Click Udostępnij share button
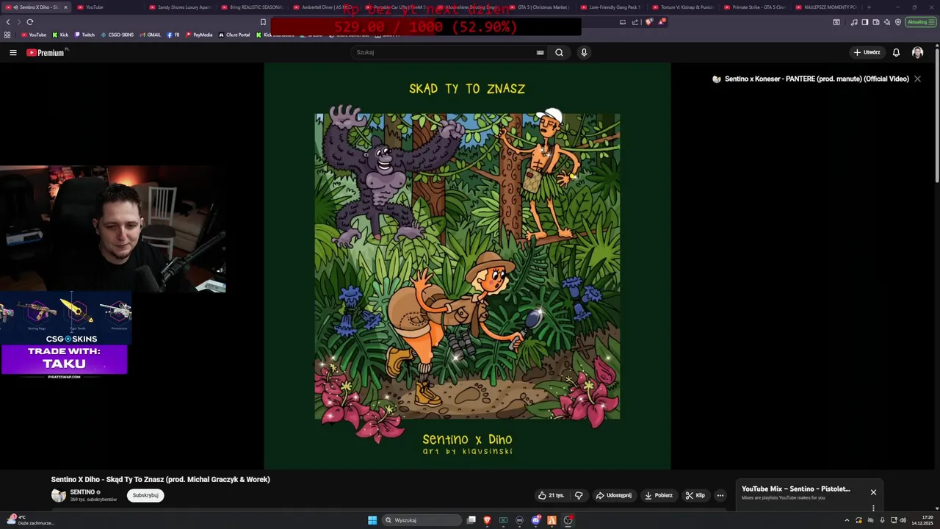The width and height of the screenshot is (940, 529). (x=614, y=495)
